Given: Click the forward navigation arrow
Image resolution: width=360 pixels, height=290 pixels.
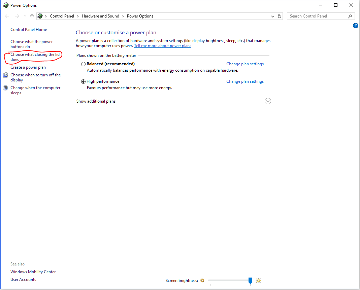Looking at the screenshot, I should point(17,16).
